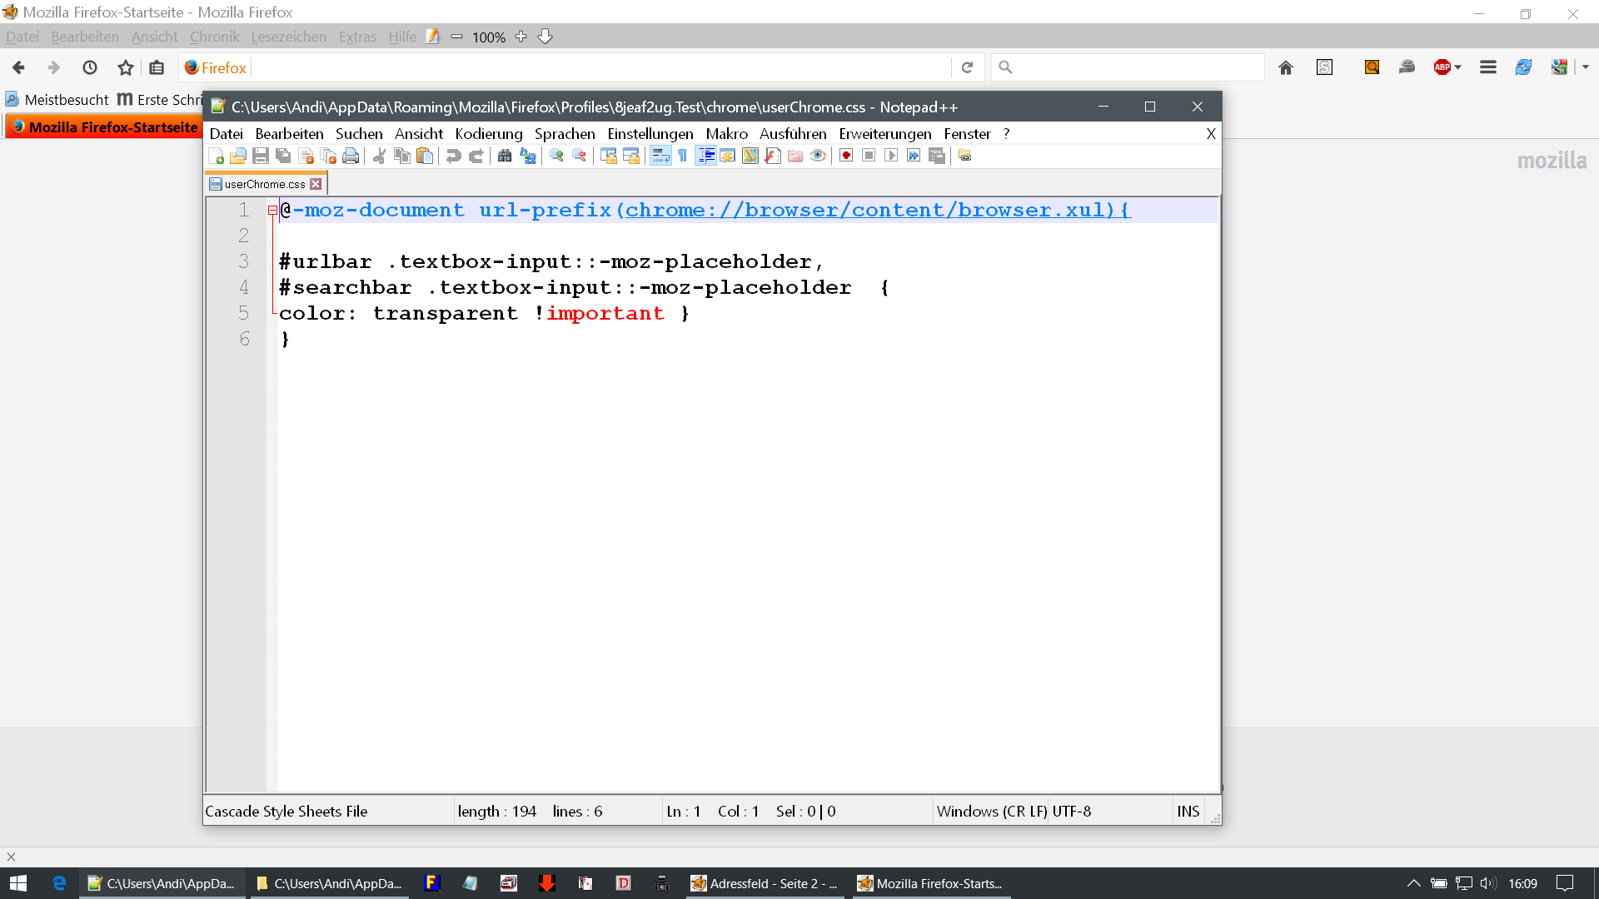
Task: Click the Paste clipboard icon
Action: click(425, 156)
